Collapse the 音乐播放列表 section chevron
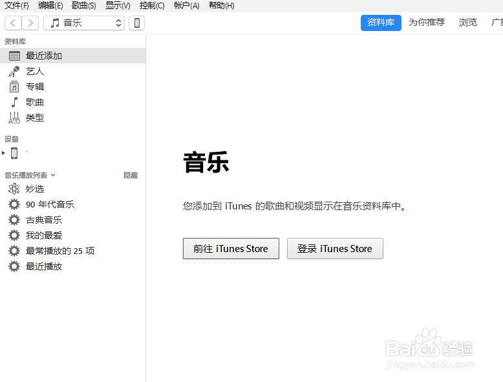The image size is (503, 382). (x=53, y=175)
